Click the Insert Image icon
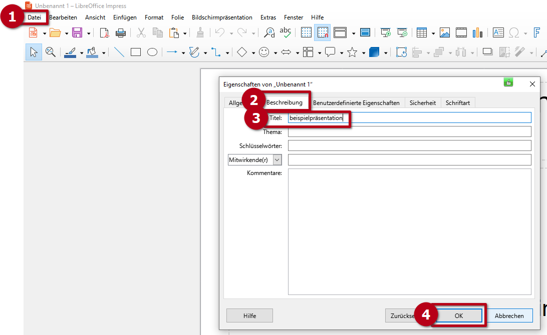Viewport: 547px width, 335px height. (x=445, y=33)
